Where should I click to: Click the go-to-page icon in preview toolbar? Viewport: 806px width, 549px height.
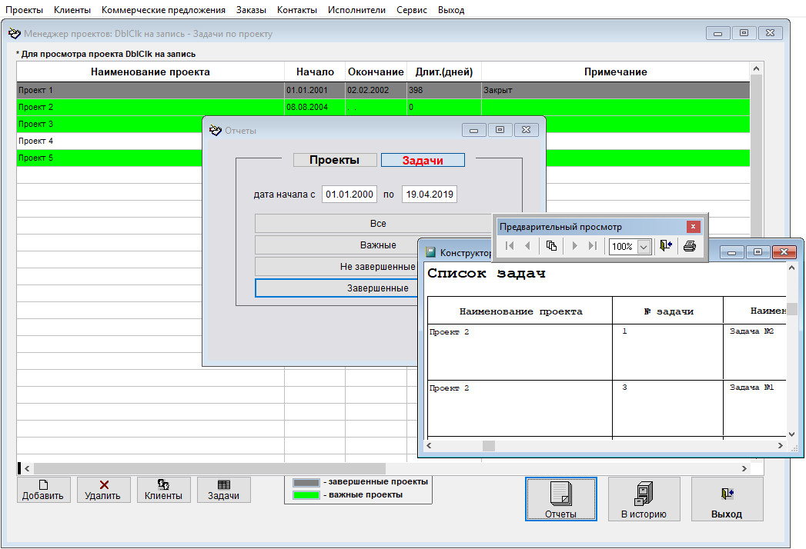click(551, 246)
